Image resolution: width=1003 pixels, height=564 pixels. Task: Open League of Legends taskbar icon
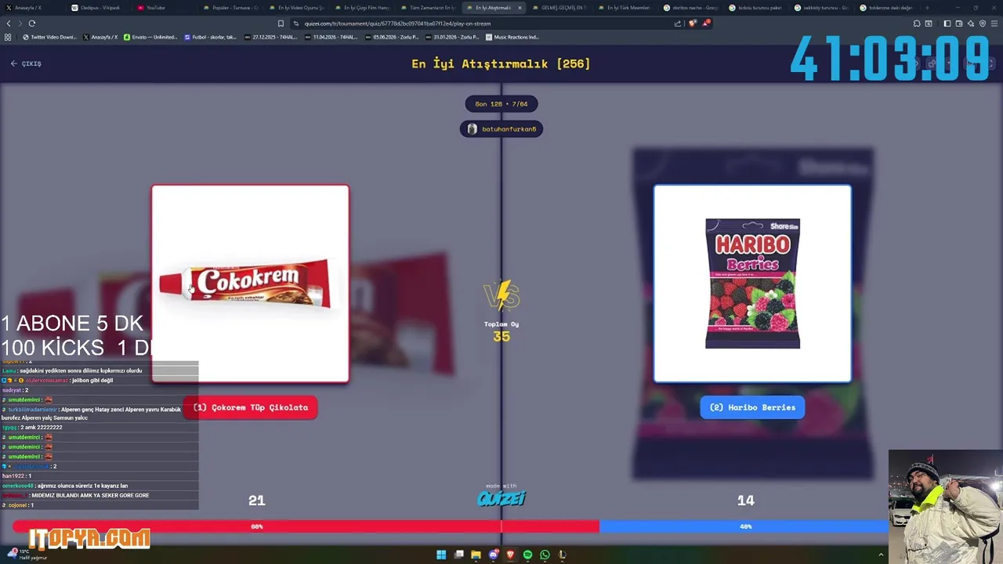[x=562, y=555]
